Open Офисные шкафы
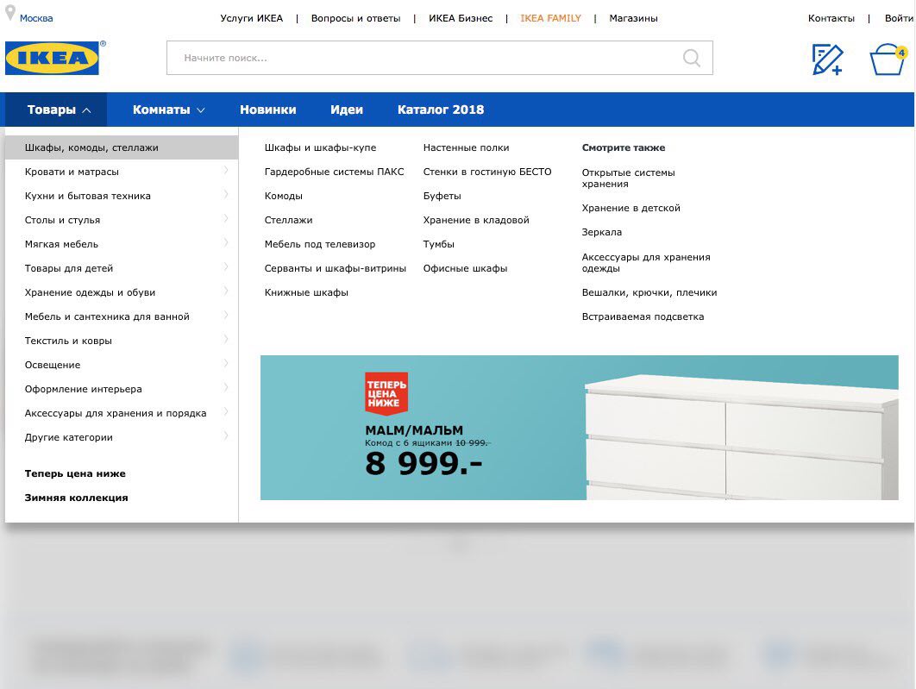 coord(466,268)
